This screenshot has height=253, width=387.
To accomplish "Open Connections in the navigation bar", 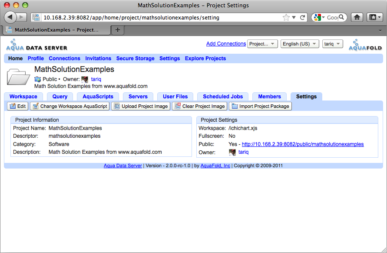I will [x=64, y=58].
